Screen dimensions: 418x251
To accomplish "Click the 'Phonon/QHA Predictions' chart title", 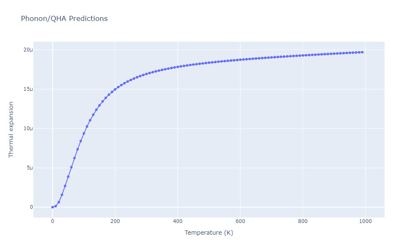I will pos(64,18).
